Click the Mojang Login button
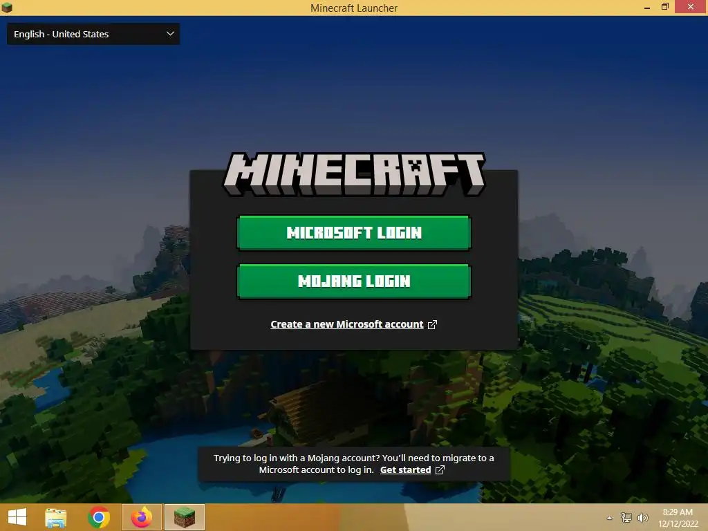The image size is (708, 531). [354, 281]
